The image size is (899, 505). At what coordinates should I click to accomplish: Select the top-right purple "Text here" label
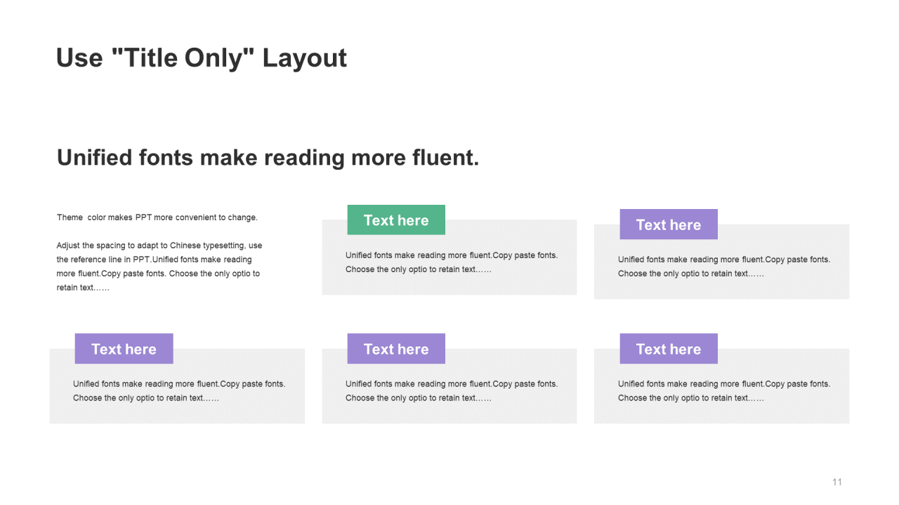668,224
